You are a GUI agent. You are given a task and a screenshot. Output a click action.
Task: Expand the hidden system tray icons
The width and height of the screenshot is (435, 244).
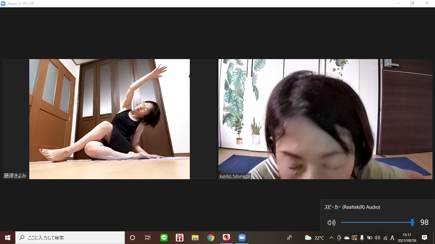pos(332,238)
